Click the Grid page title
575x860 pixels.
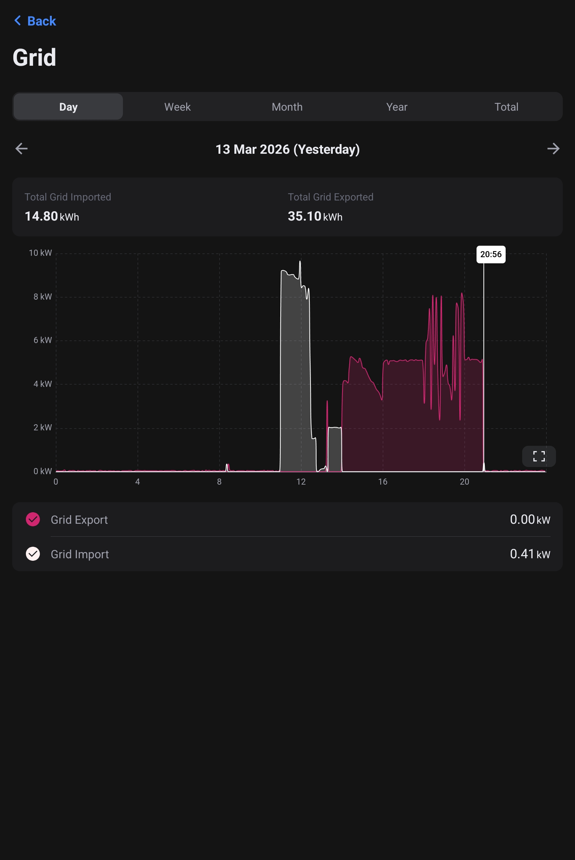pyautogui.click(x=34, y=57)
